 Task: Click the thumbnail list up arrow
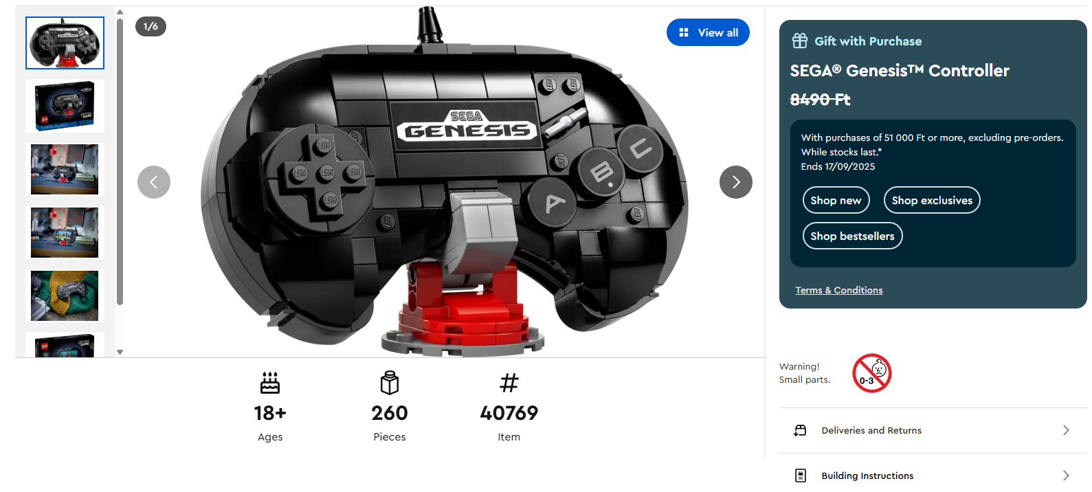click(x=120, y=12)
